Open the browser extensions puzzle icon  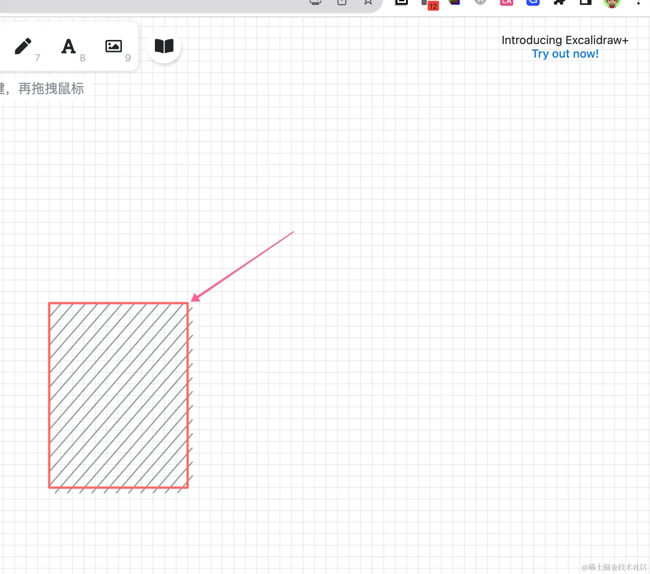point(559,2)
